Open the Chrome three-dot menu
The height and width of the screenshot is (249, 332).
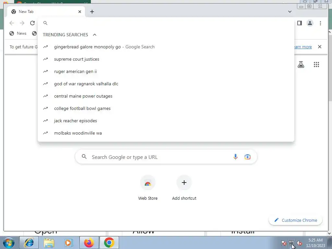coord(320,23)
